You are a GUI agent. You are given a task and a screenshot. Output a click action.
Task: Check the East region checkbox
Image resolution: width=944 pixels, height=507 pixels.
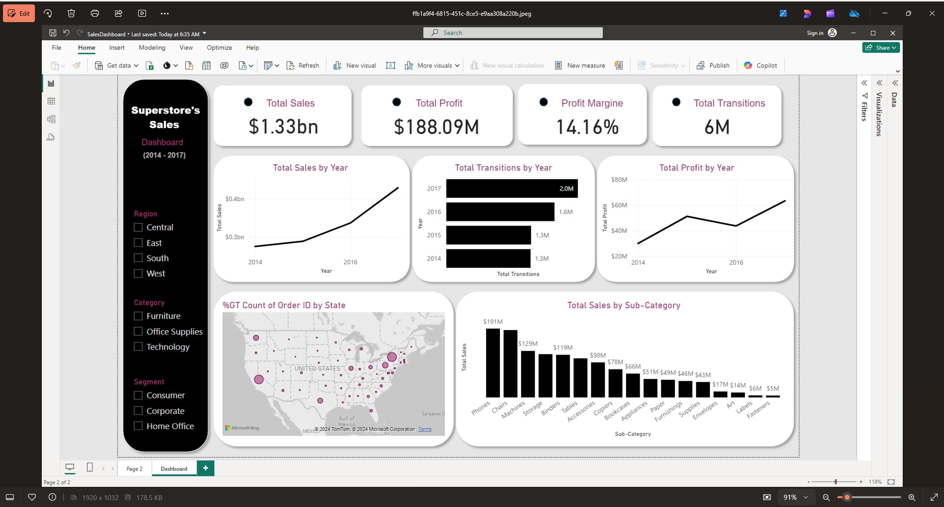coord(138,242)
